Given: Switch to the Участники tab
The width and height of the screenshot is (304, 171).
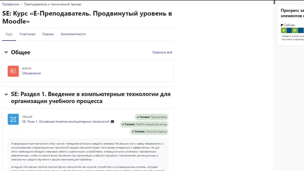Looking at the screenshot, I should [27, 34].
